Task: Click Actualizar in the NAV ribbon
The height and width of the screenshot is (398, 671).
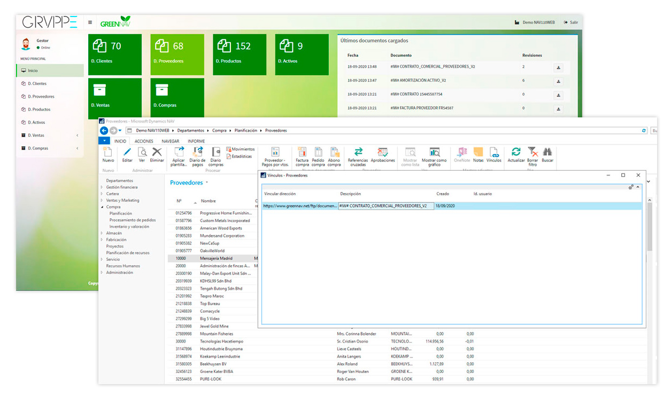Action: pyautogui.click(x=516, y=155)
